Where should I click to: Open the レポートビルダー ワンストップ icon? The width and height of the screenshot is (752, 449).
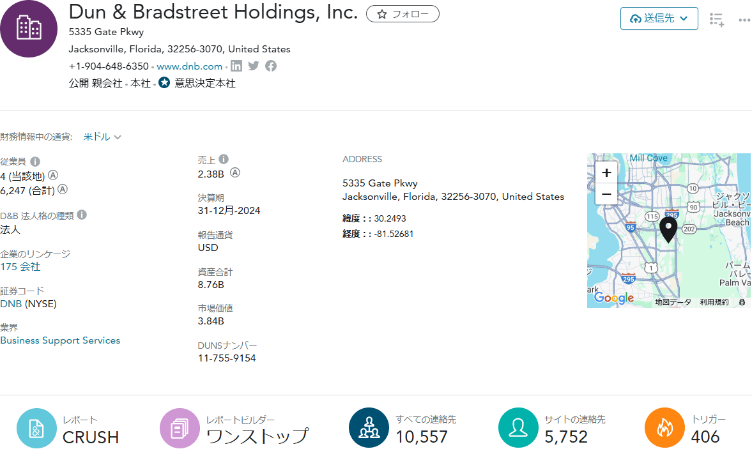(x=180, y=429)
